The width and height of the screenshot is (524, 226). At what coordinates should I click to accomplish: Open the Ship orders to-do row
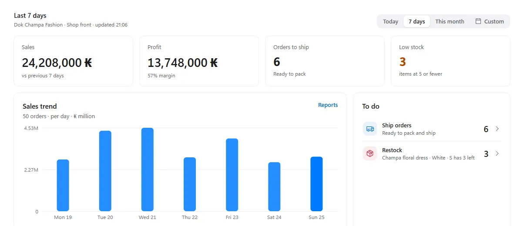tap(432, 129)
